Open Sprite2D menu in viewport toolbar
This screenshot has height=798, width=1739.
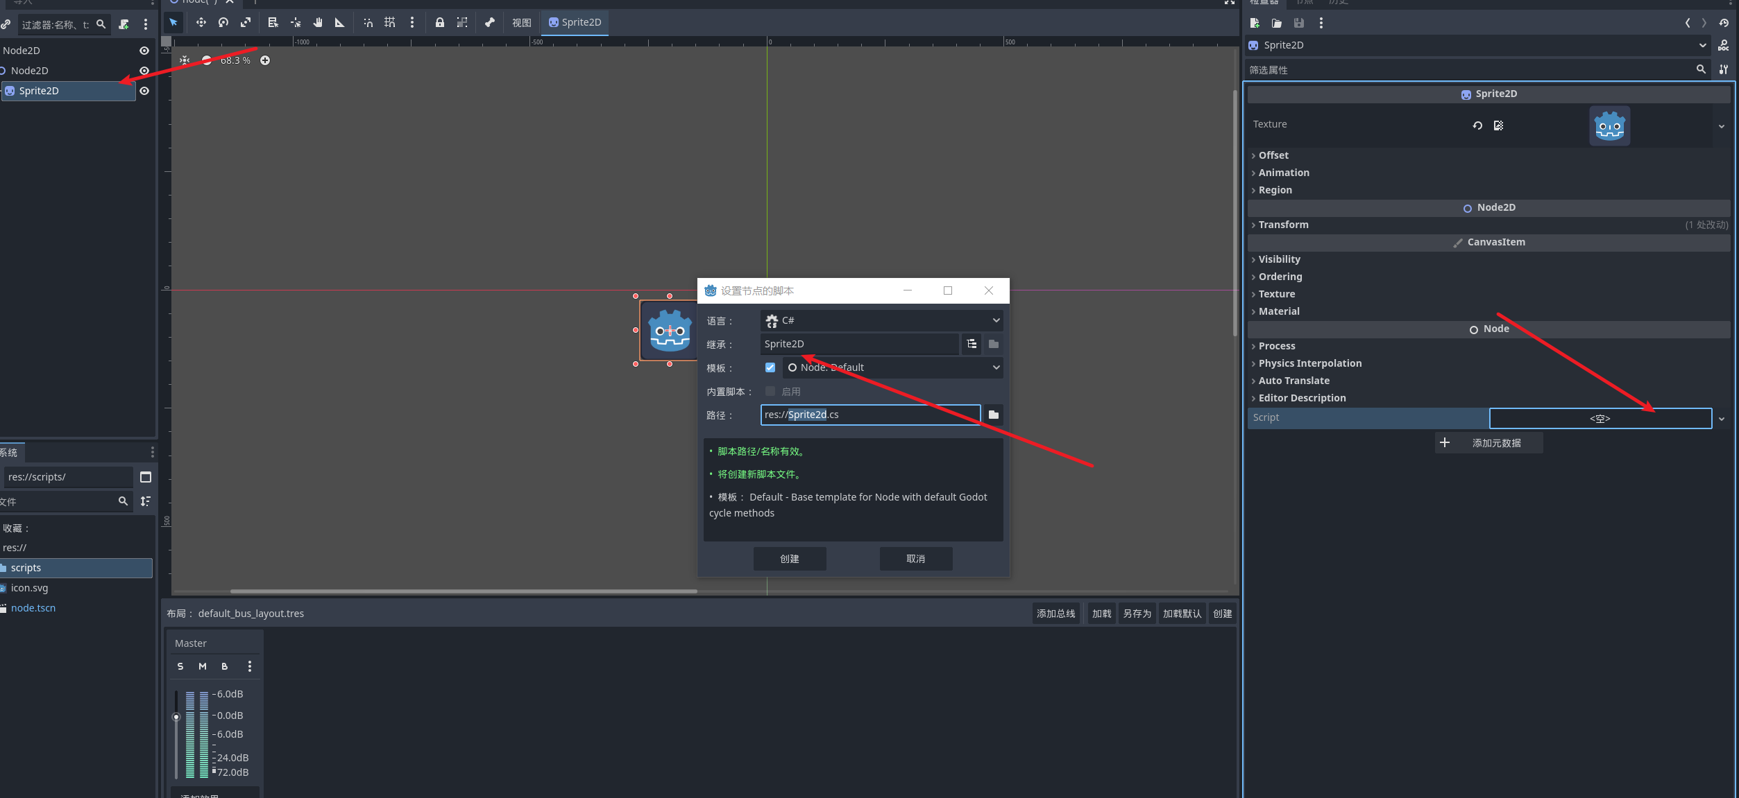coord(575,22)
